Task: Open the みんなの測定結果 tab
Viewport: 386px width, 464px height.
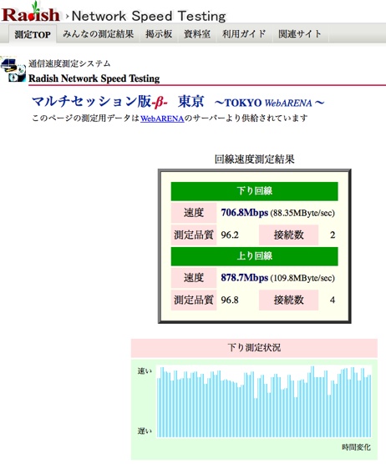Action: (98, 34)
